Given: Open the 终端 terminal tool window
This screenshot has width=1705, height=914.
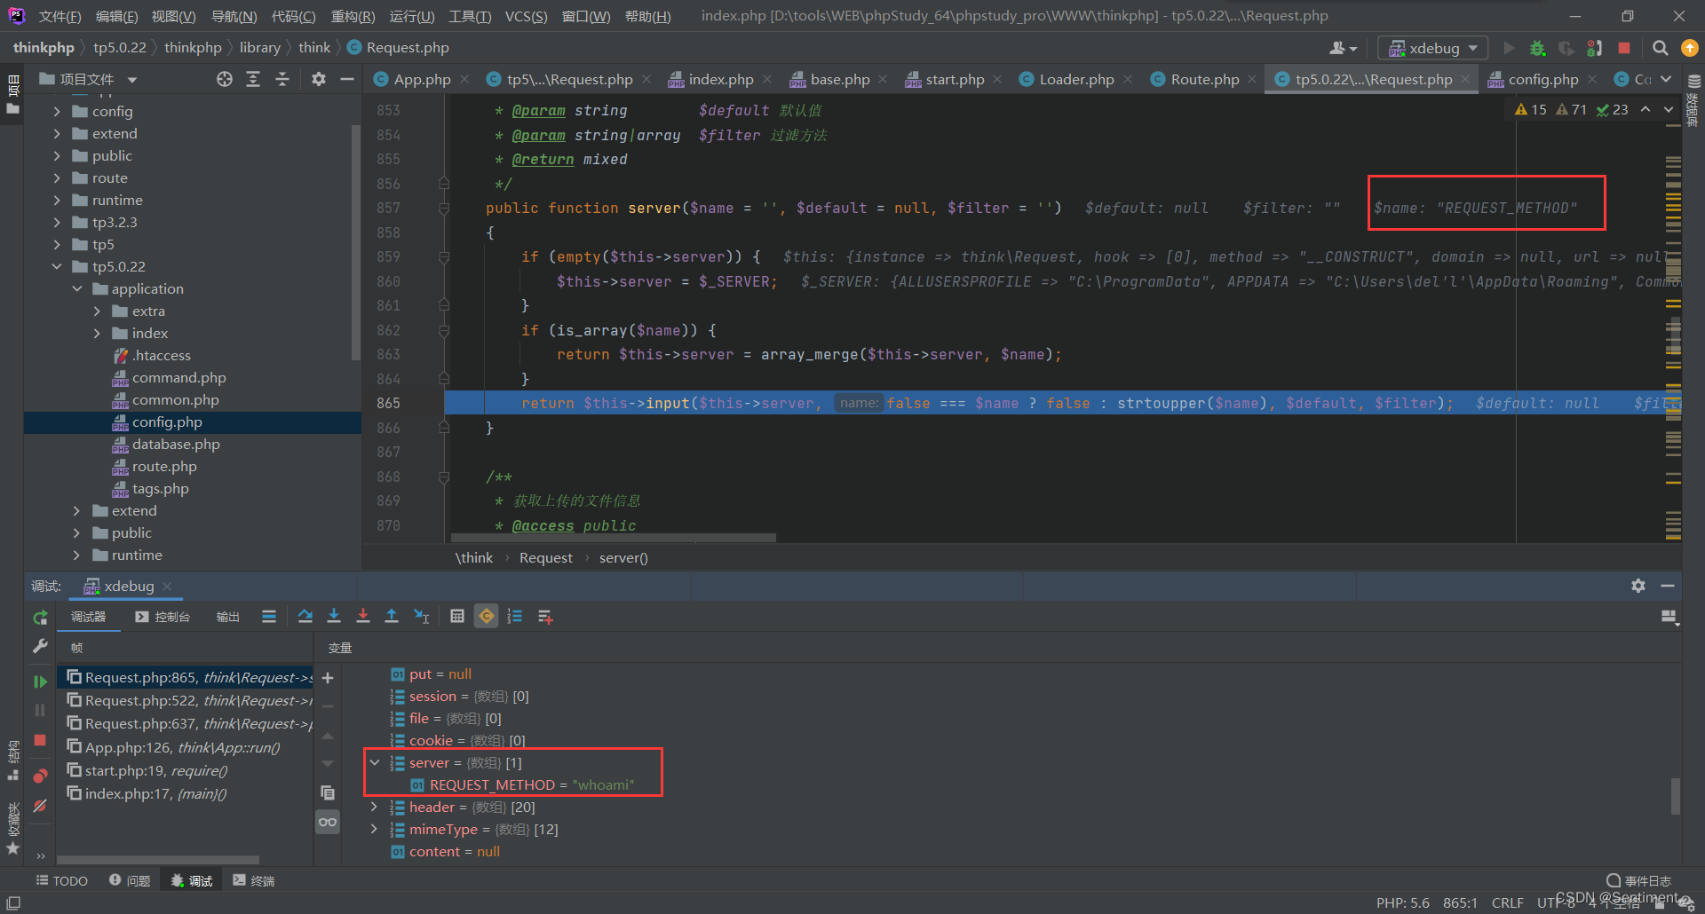Looking at the screenshot, I should point(254,880).
